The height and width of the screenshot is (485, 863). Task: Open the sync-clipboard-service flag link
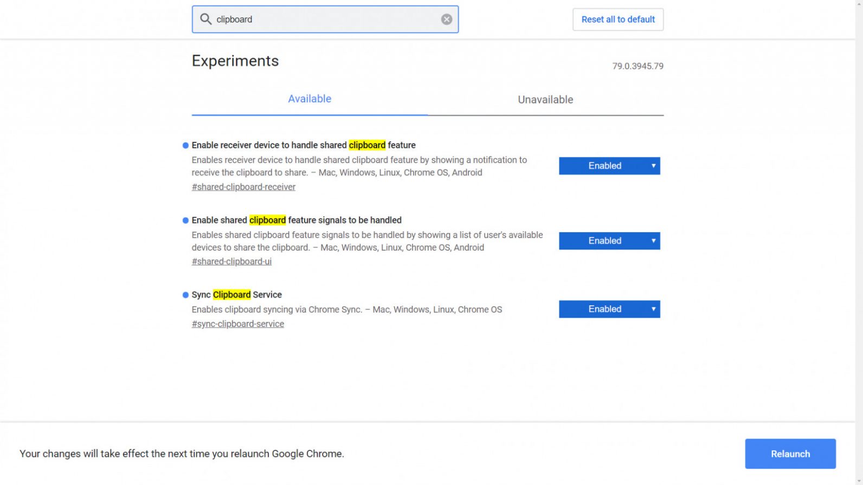[x=237, y=324]
